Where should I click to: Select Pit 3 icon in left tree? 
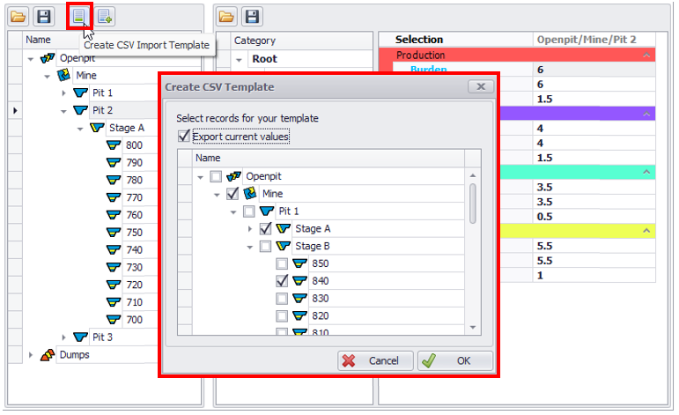[80, 337]
